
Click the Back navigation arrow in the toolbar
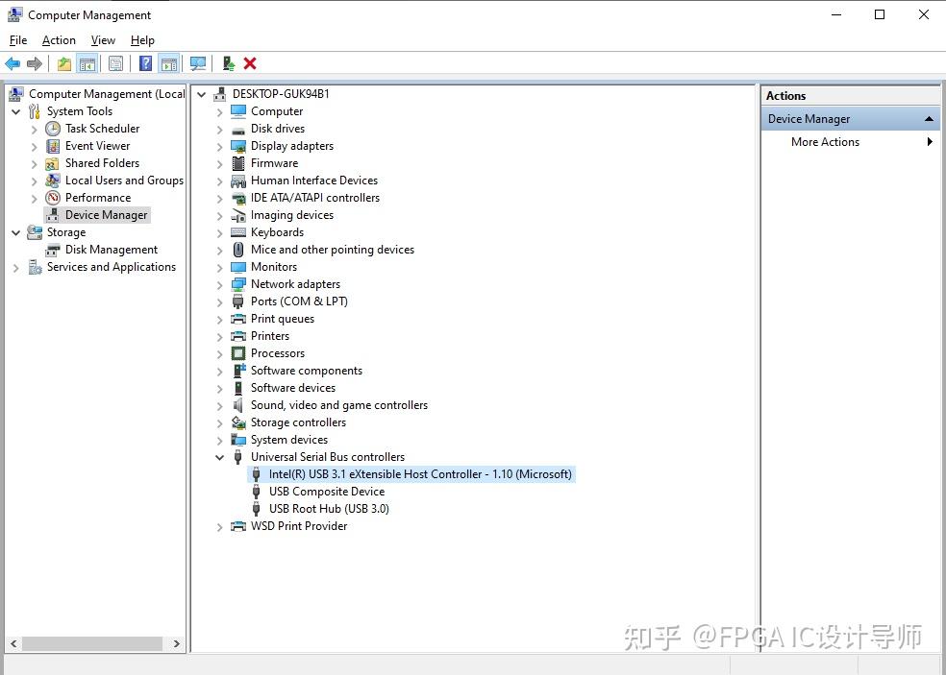click(x=13, y=63)
